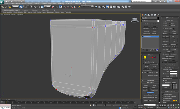Open the Create command panel tab
The width and height of the screenshot is (180, 109).
click(x=142, y=15)
